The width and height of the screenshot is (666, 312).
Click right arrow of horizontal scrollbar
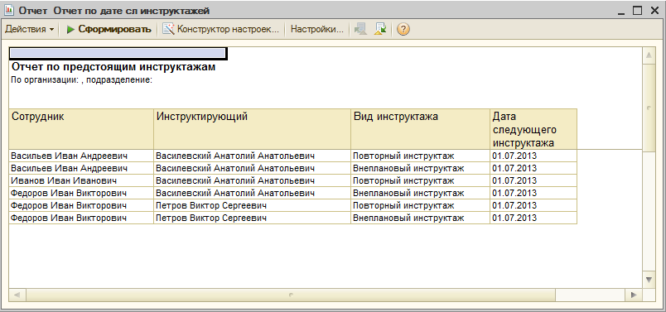[x=634, y=294]
